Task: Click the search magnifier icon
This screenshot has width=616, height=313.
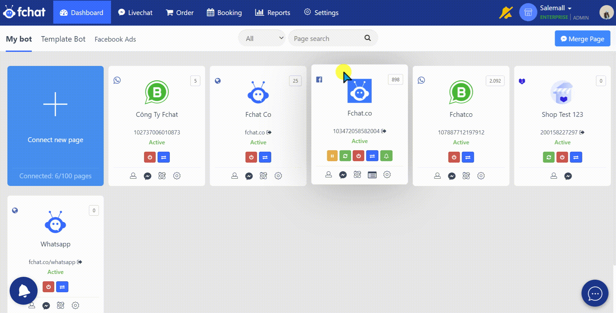Action: (x=368, y=38)
